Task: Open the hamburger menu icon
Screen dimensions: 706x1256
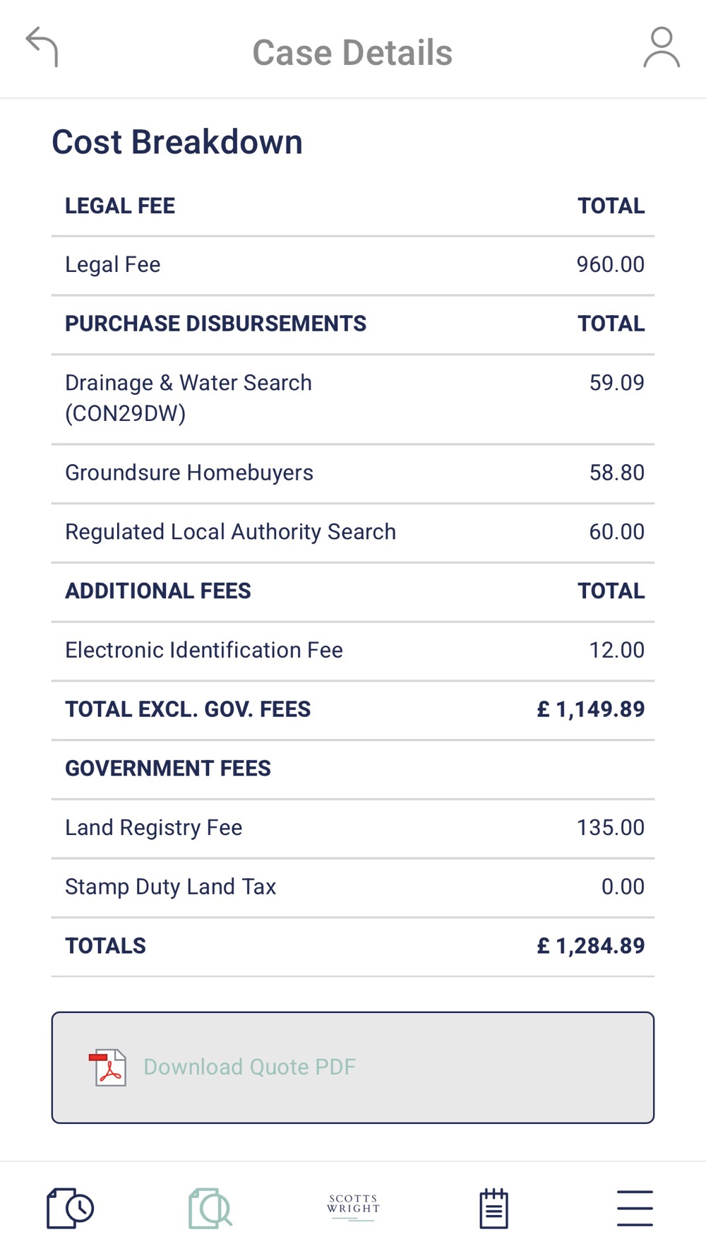Action: [x=635, y=1208]
